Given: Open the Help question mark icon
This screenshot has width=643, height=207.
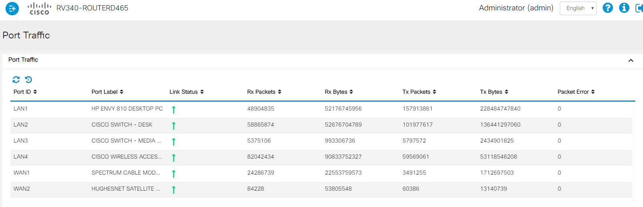Looking at the screenshot, I should 607,8.
